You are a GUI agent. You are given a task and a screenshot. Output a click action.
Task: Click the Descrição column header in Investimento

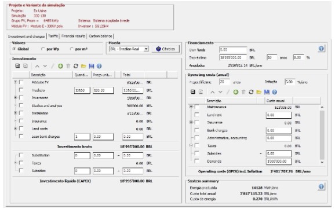(x=51, y=75)
